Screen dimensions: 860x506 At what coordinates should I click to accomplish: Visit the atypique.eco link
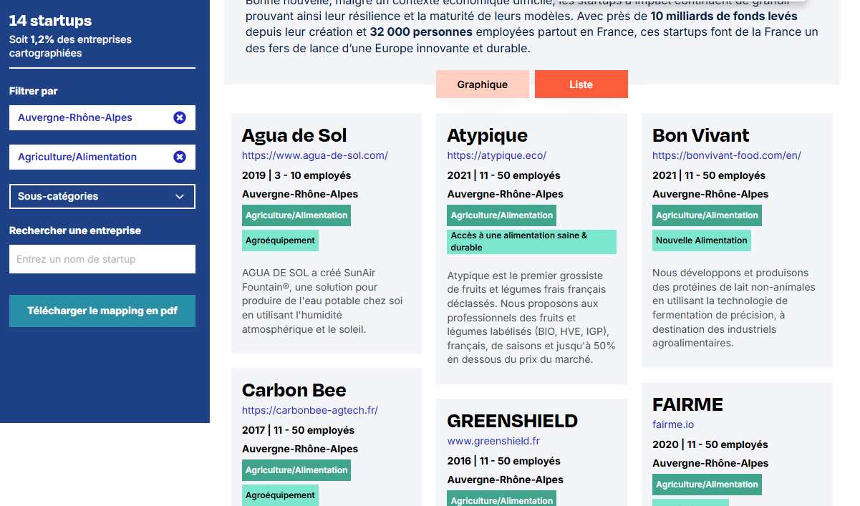click(x=496, y=155)
